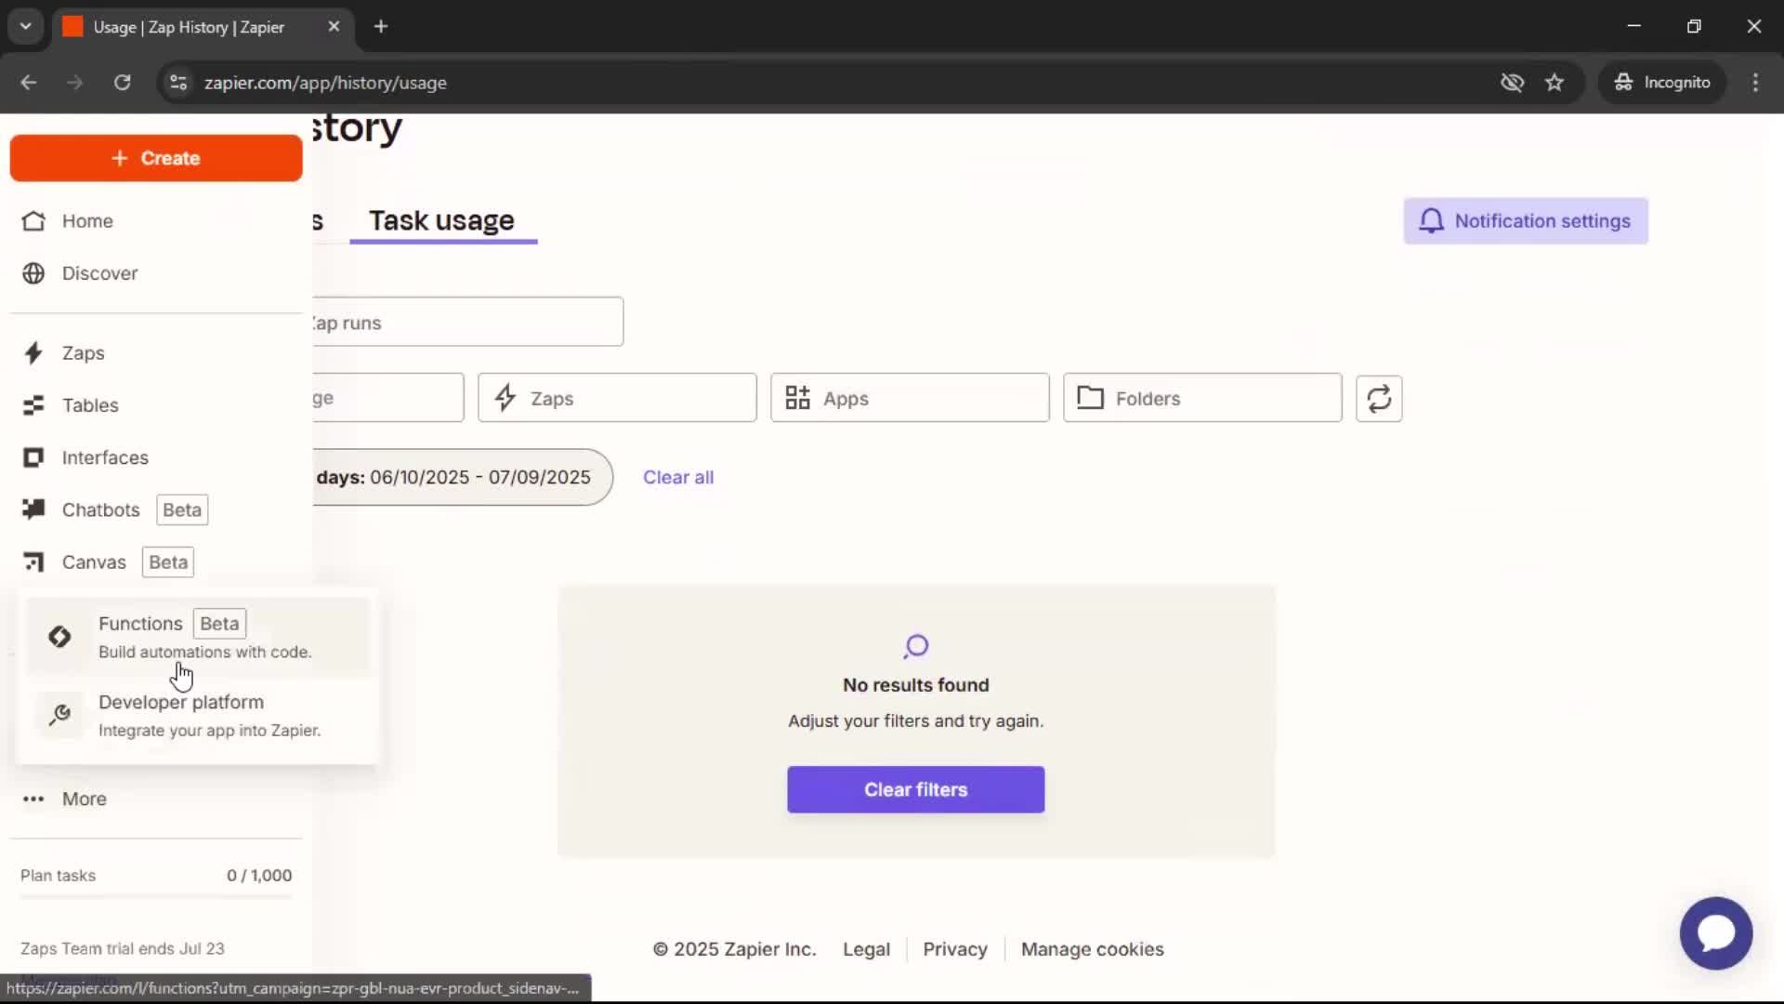Click the site information icon in address bar
Image resolution: width=1784 pixels, height=1004 pixels.
[x=178, y=83]
